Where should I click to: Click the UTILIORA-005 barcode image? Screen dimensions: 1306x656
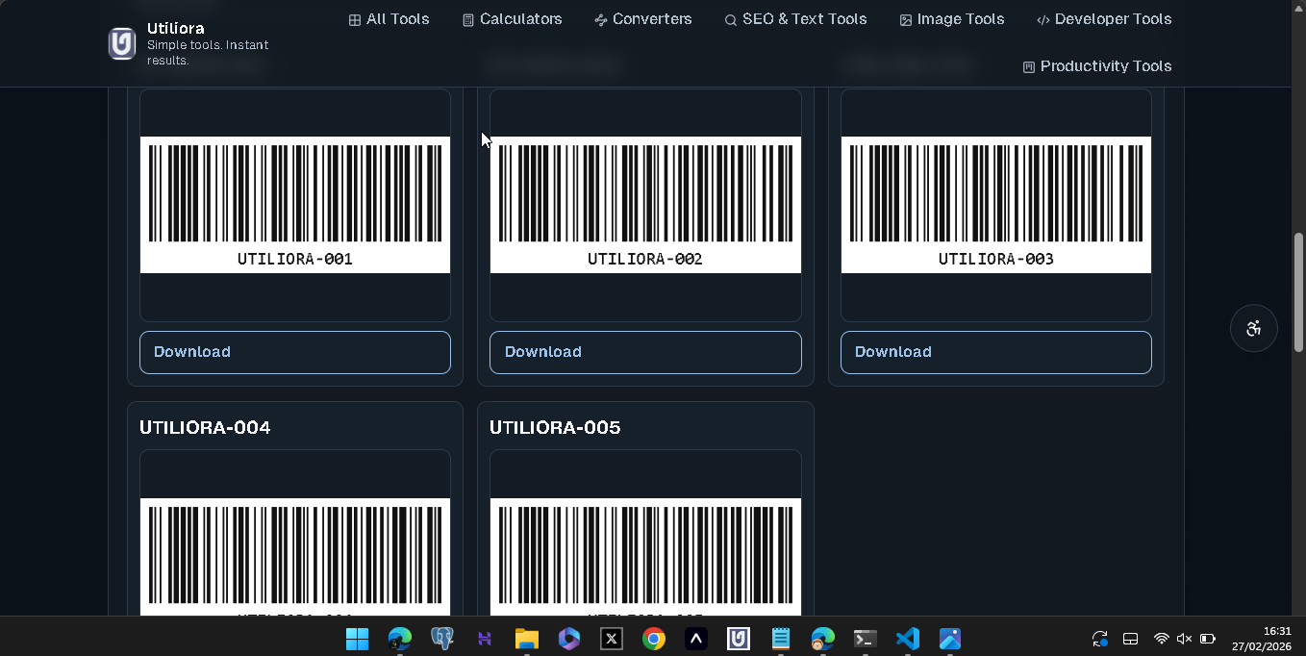645,557
